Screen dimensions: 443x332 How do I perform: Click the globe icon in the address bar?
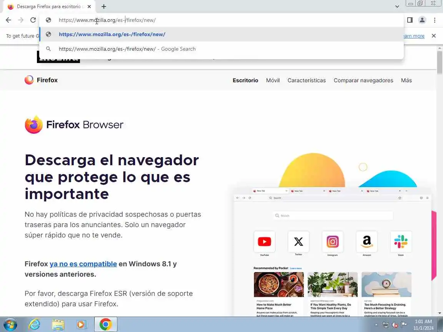pos(48,20)
